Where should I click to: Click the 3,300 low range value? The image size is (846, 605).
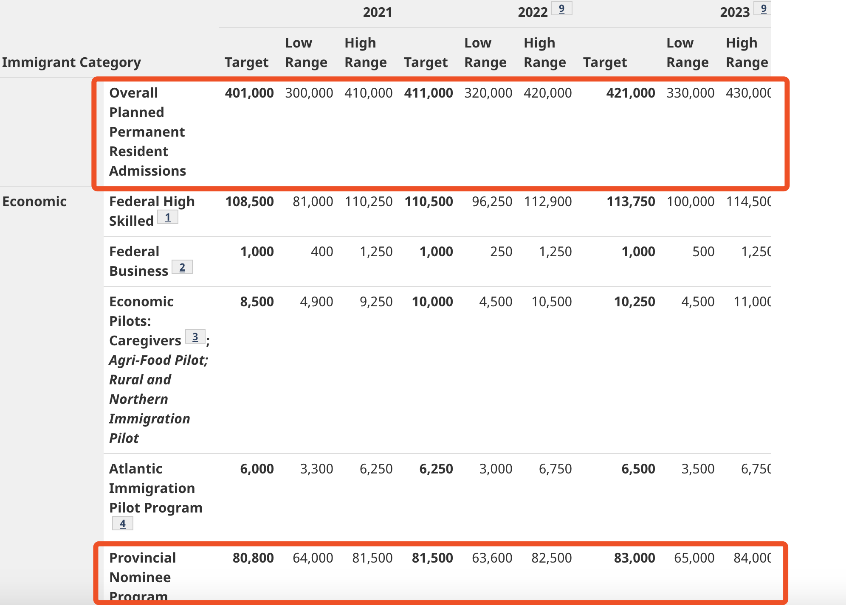pos(316,469)
